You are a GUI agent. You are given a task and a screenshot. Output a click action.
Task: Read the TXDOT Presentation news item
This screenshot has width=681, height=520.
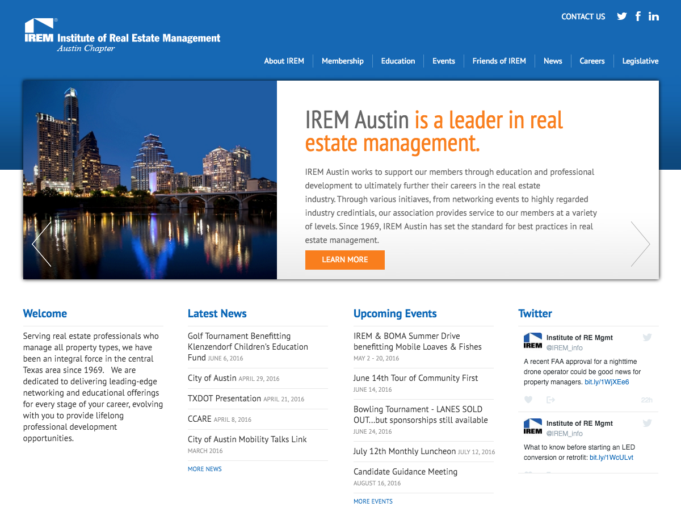(x=225, y=399)
